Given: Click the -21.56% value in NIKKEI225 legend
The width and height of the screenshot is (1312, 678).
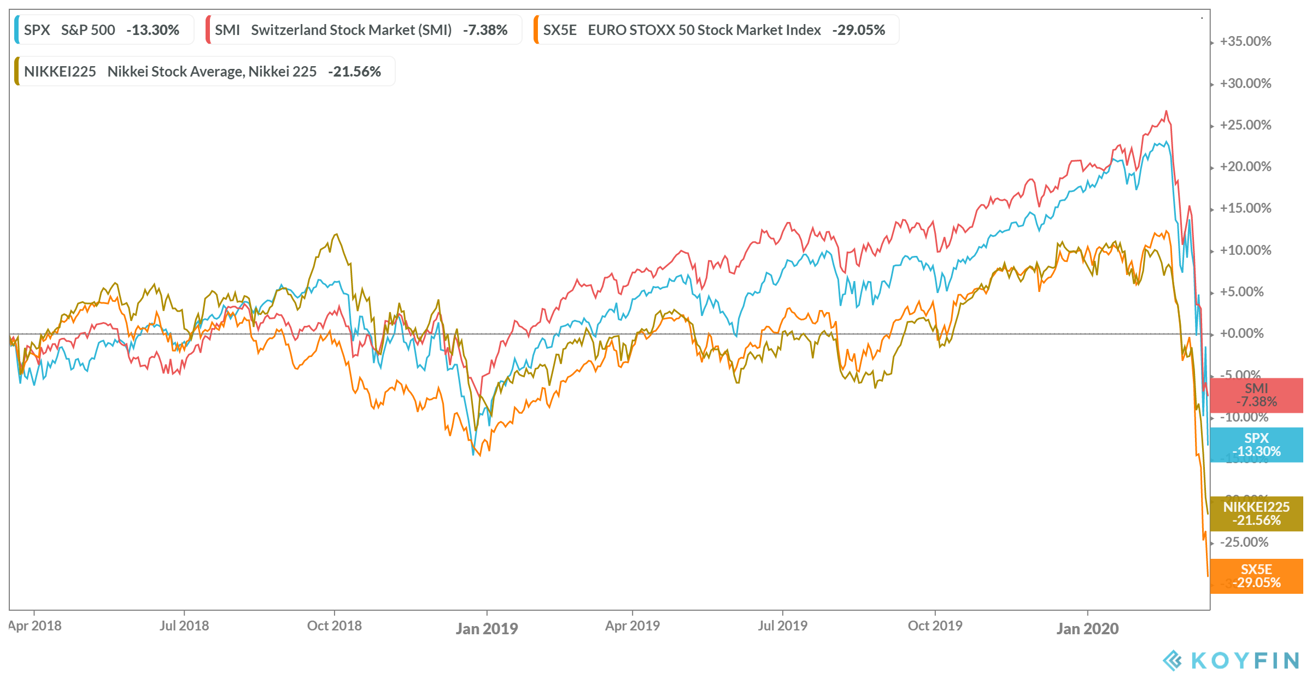Looking at the screenshot, I should pos(355,71).
